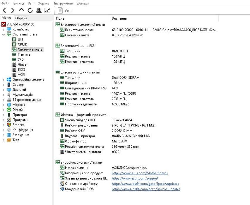Open the Файл menu

5,3
